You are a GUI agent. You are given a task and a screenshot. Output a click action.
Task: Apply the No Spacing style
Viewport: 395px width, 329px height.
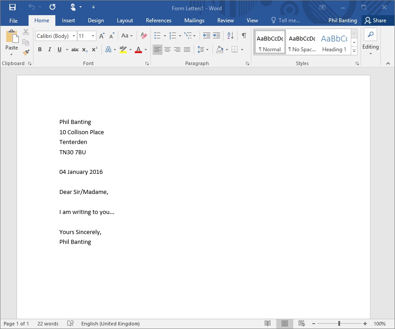point(302,43)
